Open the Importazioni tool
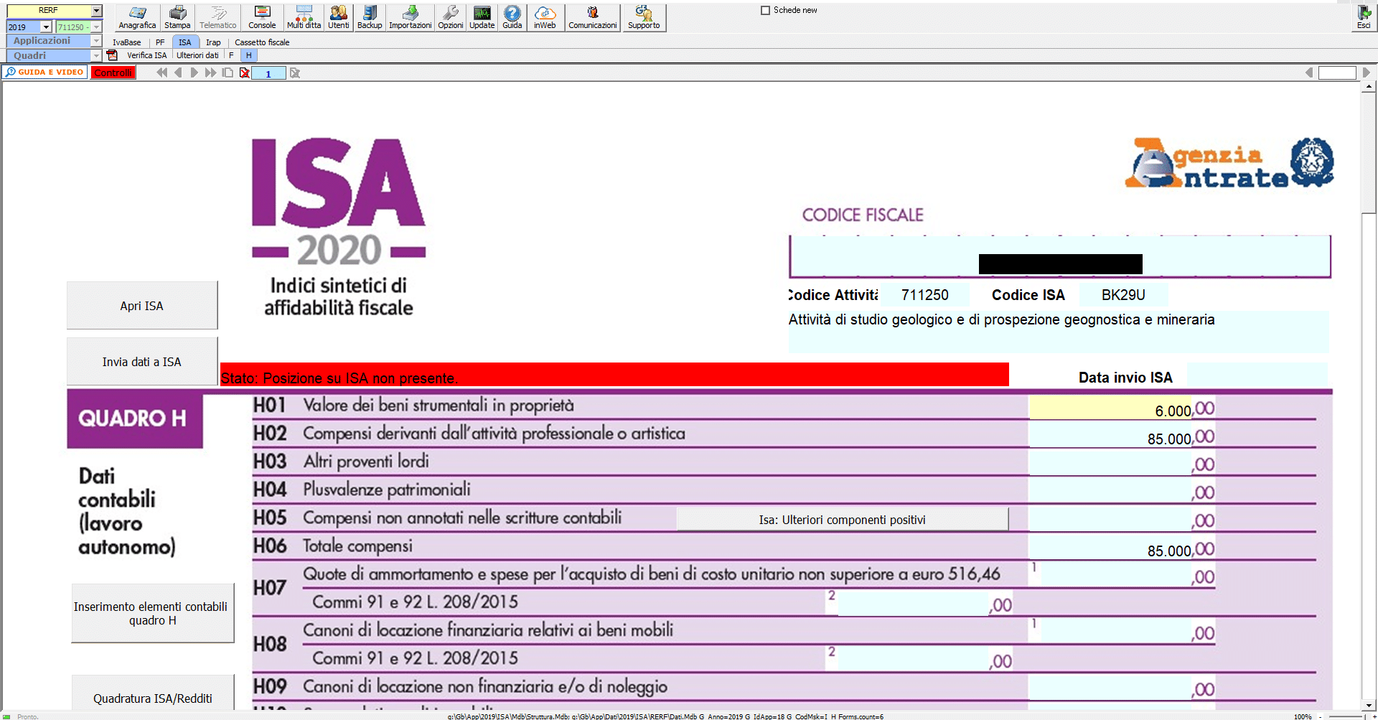The height and width of the screenshot is (720, 1378). pos(410,17)
